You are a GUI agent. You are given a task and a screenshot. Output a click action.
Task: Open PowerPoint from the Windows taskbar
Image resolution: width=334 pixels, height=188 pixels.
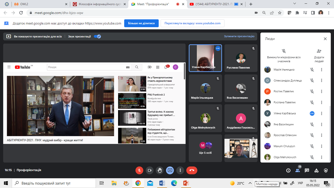click(x=186, y=183)
